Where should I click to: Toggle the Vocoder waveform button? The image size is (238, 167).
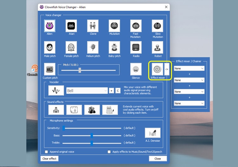pyautogui.click(x=56, y=90)
